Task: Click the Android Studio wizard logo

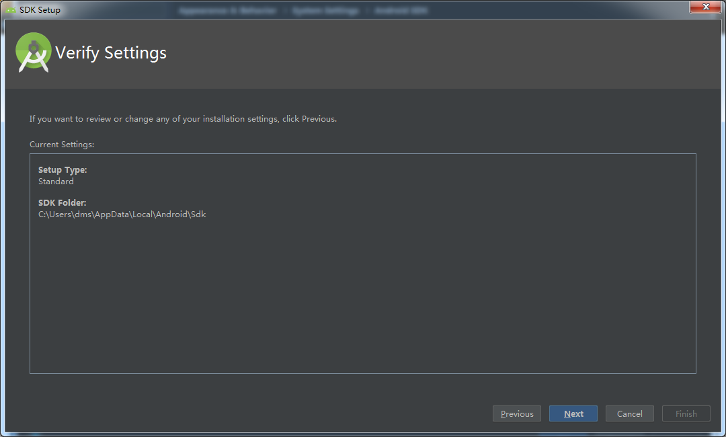Action: coord(33,52)
